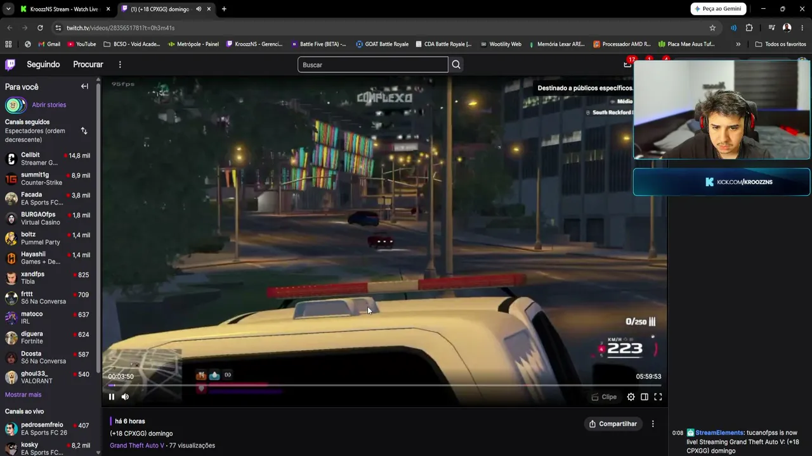Image resolution: width=812 pixels, height=456 pixels.
Task: Open the BCSO - Void Academy bookmark
Action: pyautogui.click(x=132, y=44)
